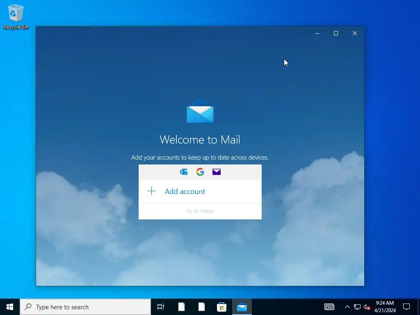
Task: Click Go to inbox link
Action: click(x=200, y=211)
